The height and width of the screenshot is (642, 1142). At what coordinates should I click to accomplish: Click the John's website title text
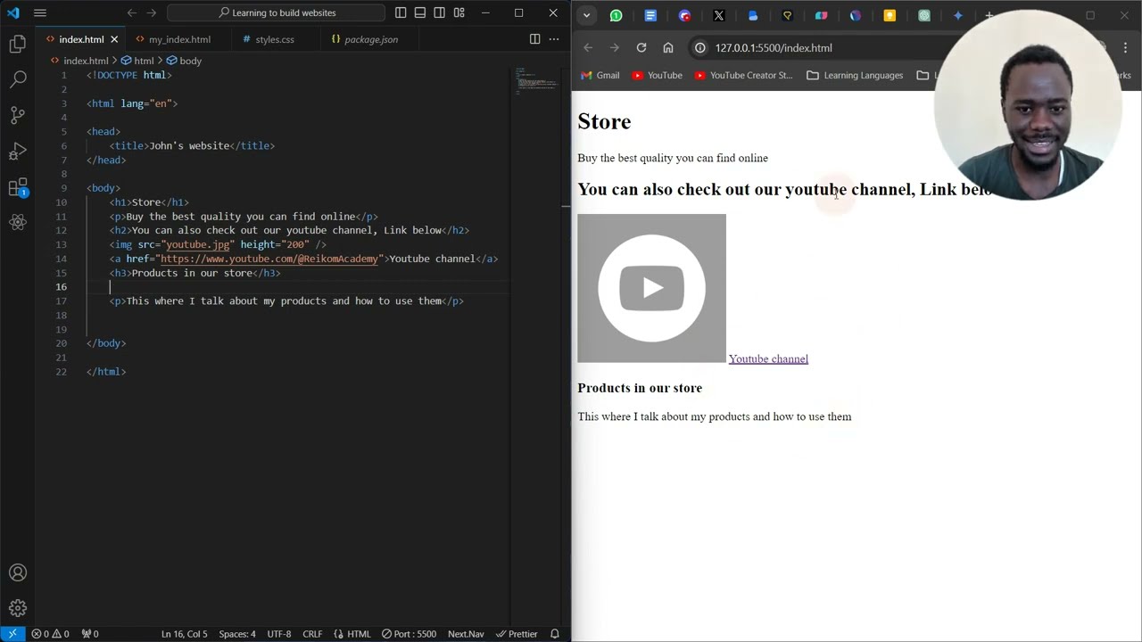pyautogui.click(x=189, y=145)
